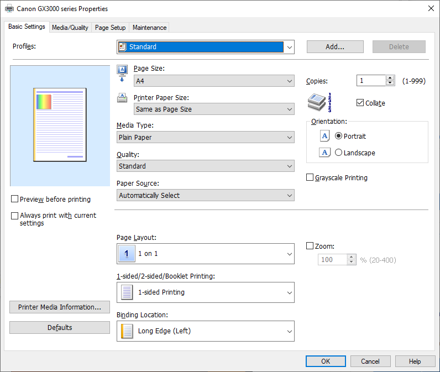Click the page preview thumbnail
The image size is (440, 372).
[x=60, y=125]
